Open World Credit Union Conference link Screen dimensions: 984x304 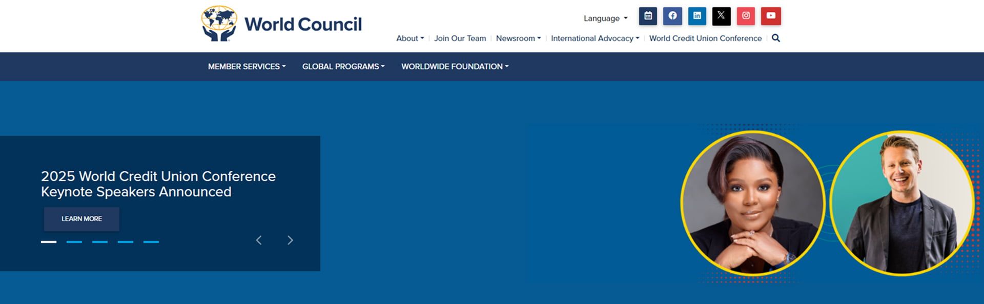click(705, 38)
